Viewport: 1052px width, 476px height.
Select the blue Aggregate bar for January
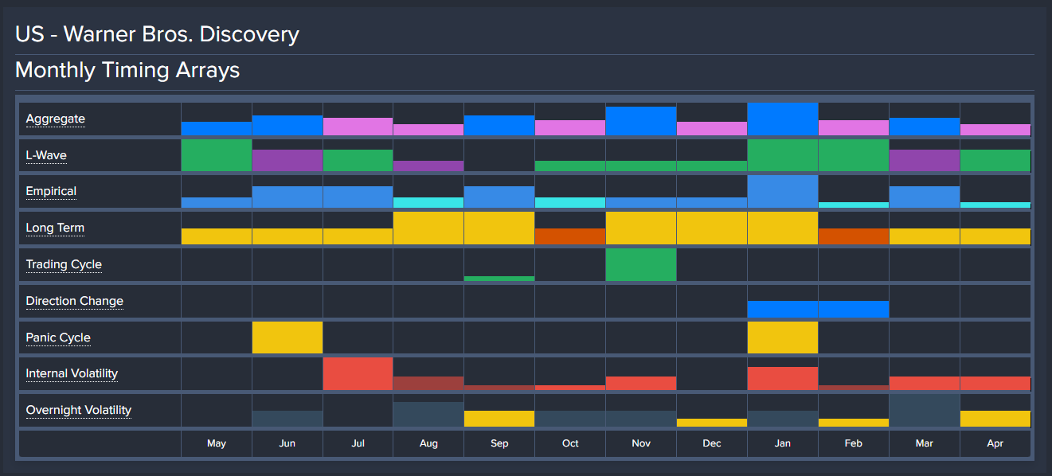pyautogui.click(x=783, y=119)
